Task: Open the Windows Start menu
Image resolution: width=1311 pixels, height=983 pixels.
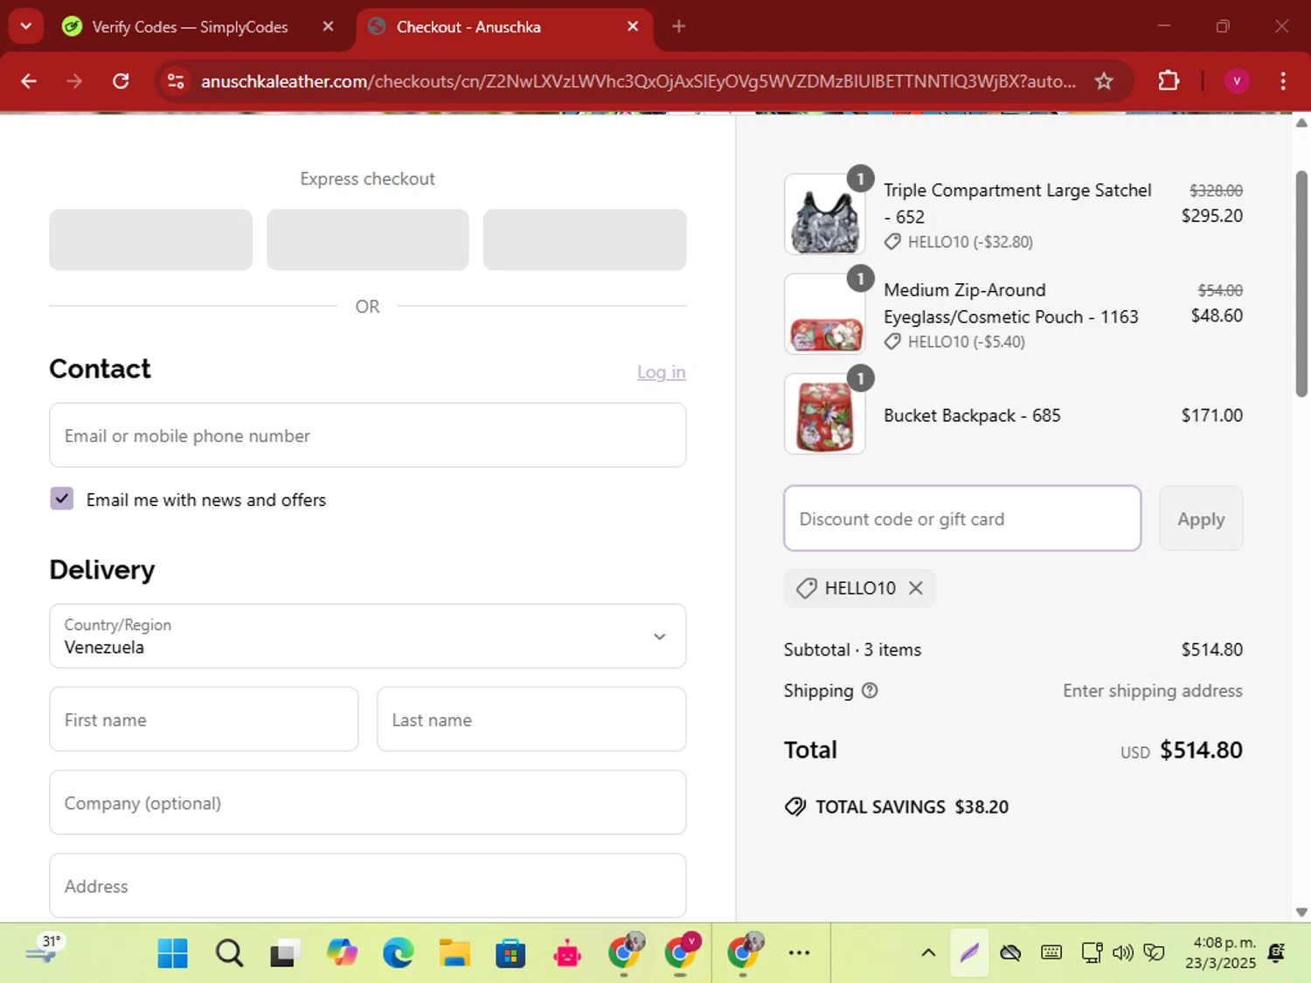Action: coord(172,953)
